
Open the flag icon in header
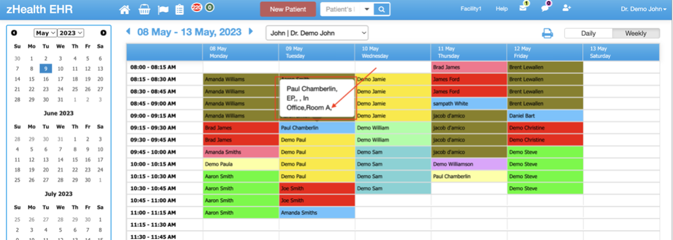click(163, 10)
